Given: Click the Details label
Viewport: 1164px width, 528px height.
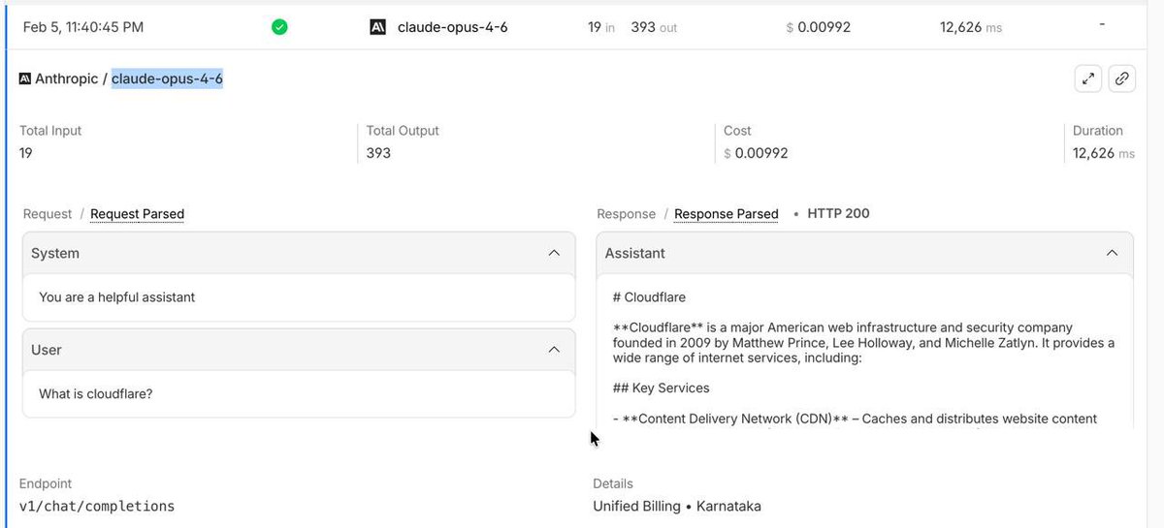Looking at the screenshot, I should pos(613,483).
